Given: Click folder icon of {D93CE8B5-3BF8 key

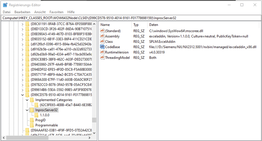Looking at the screenshot, I should click(27, 60).
